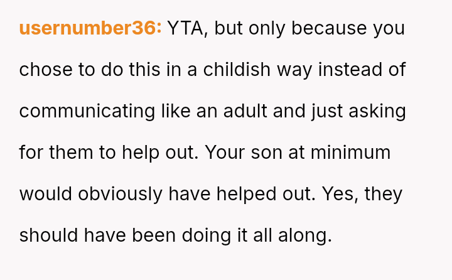Click the word "YTA" in the comment
This screenshot has height=280, width=452.
(186, 29)
